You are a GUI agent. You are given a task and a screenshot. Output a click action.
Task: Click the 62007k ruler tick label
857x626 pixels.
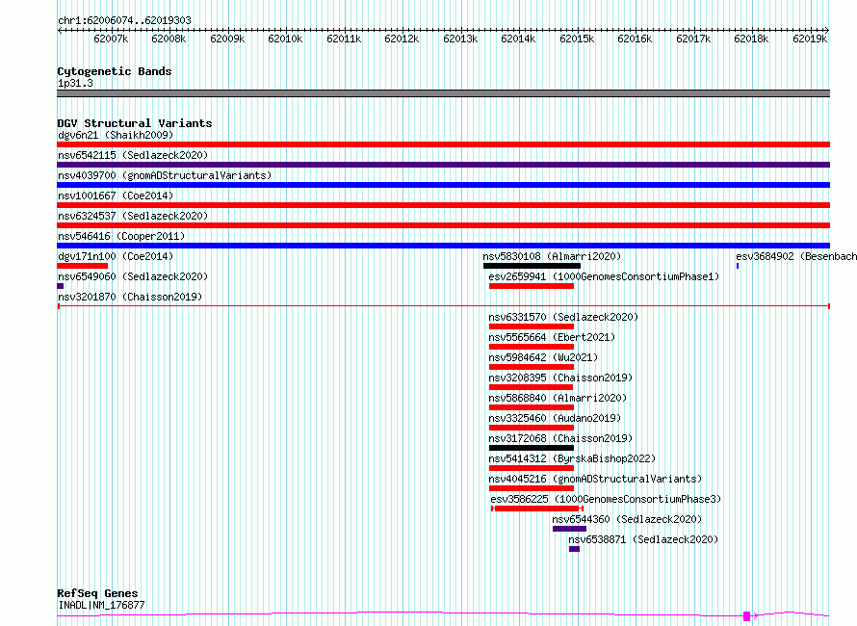(x=111, y=39)
